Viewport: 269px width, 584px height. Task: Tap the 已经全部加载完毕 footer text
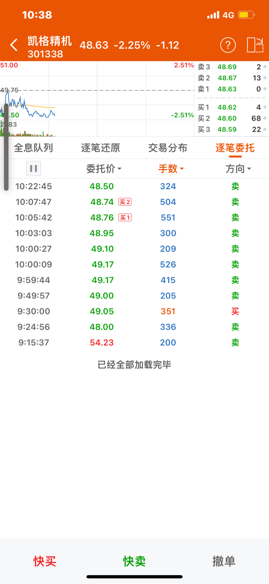(134, 365)
